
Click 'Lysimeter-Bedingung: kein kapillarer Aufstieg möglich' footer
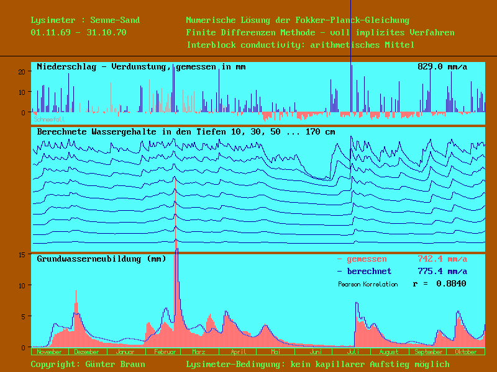click(x=317, y=365)
